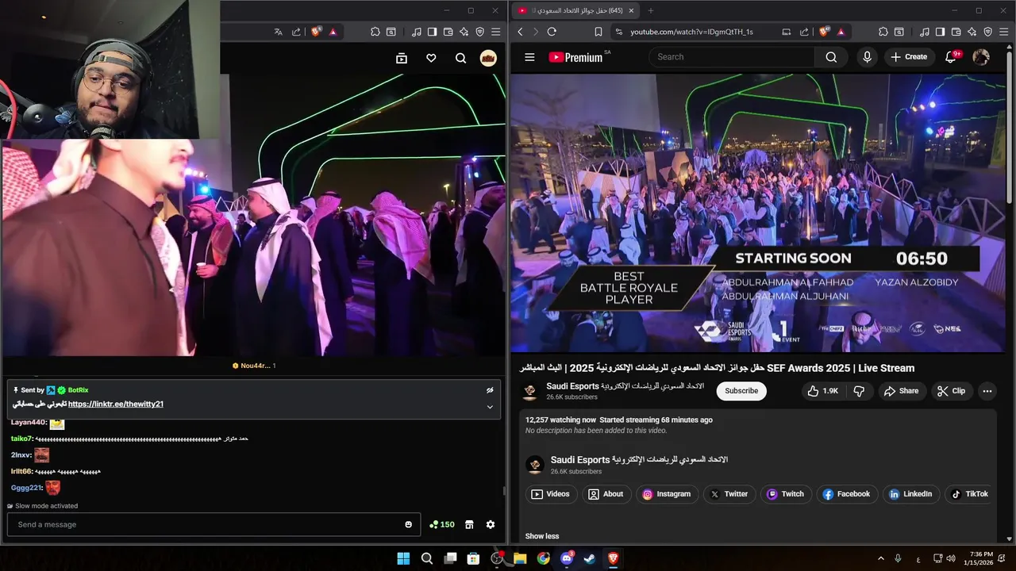Open the Kick browse streams icon

(x=402, y=58)
